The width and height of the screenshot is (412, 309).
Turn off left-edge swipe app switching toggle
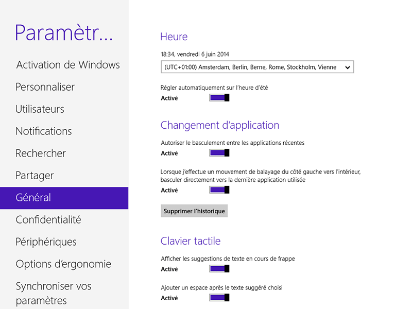pyautogui.click(x=219, y=190)
